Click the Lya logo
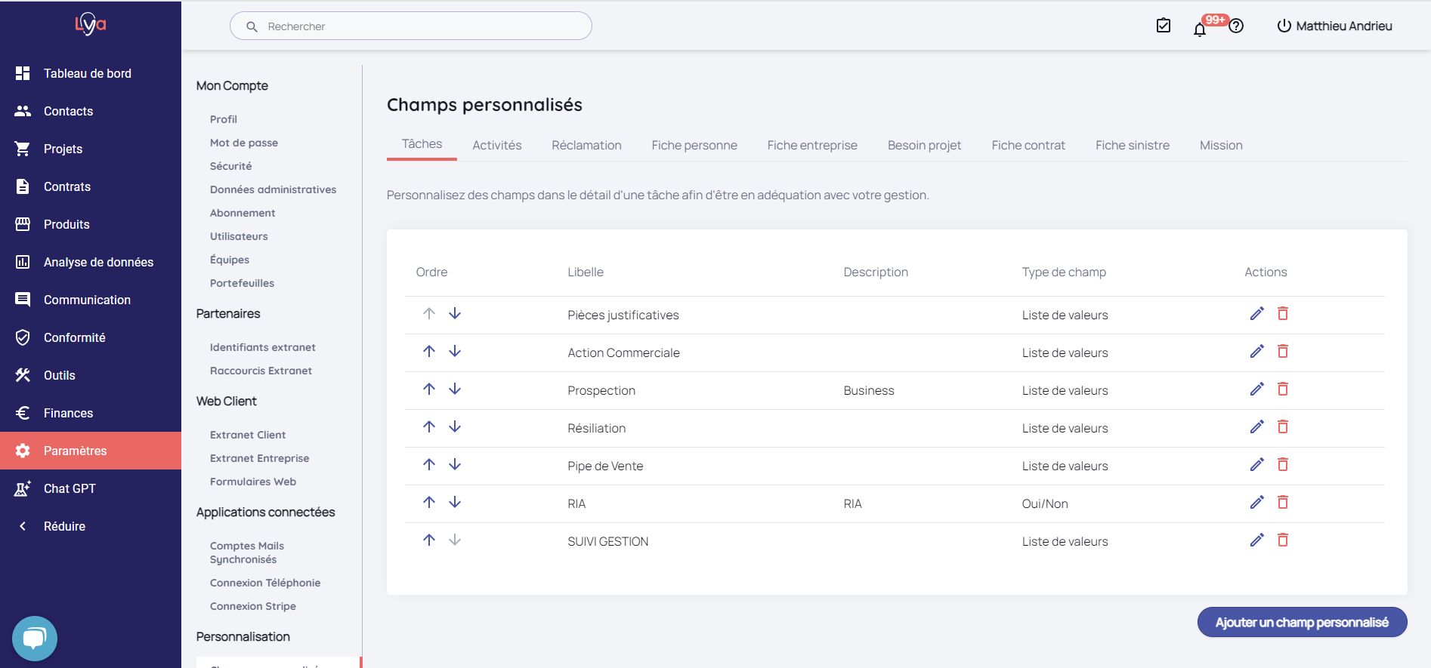The width and height of the screenshot is (1431, 668). point(91,24)
